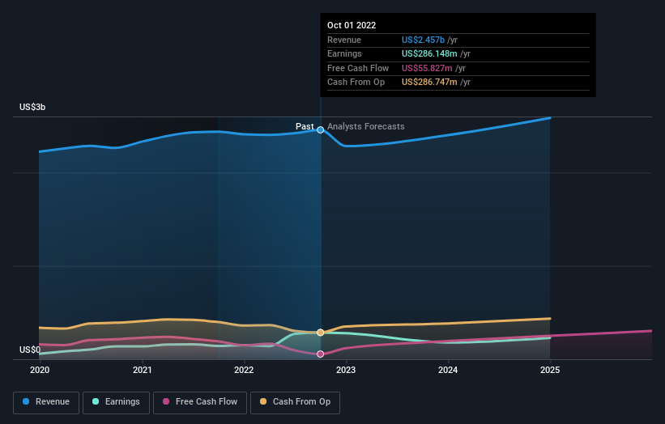The image size is (665, 424).
Task: Click the US$55.827m free cash flow value
Action: pyautogui.click(x=427, y=68)
